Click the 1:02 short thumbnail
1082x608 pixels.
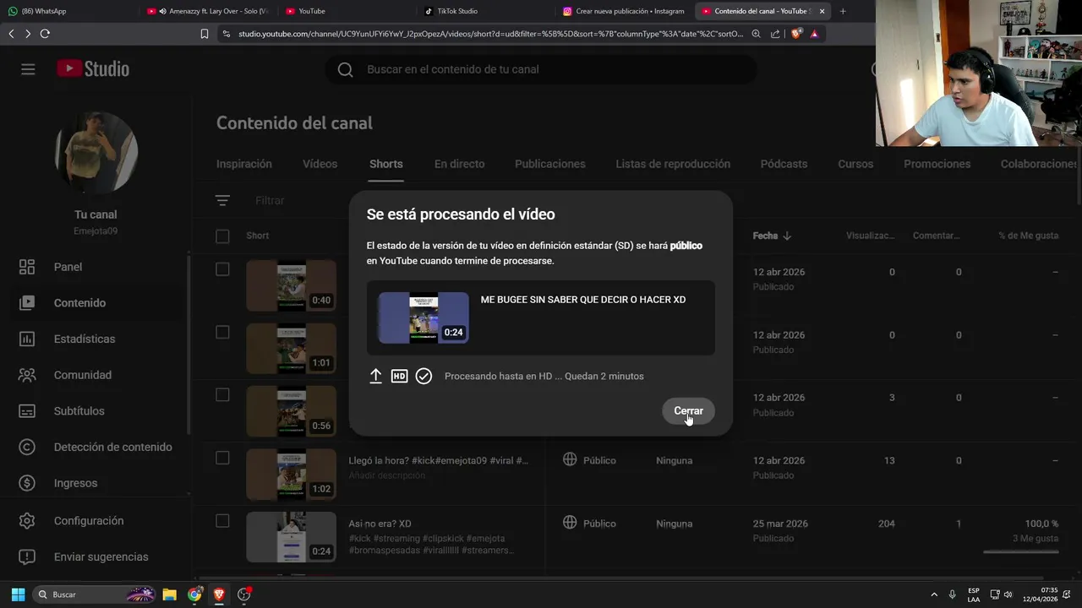pyautogui.click(x=291, y=475)
